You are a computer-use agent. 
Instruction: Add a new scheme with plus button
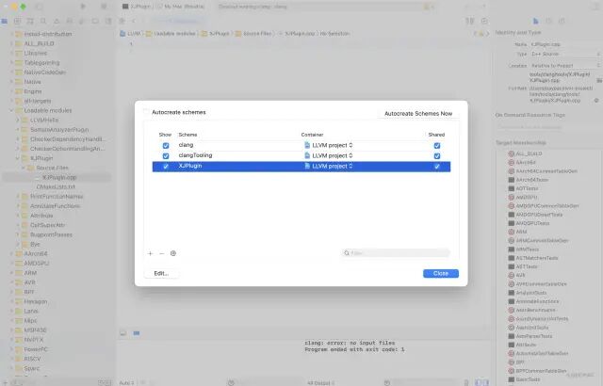(151, 253)
